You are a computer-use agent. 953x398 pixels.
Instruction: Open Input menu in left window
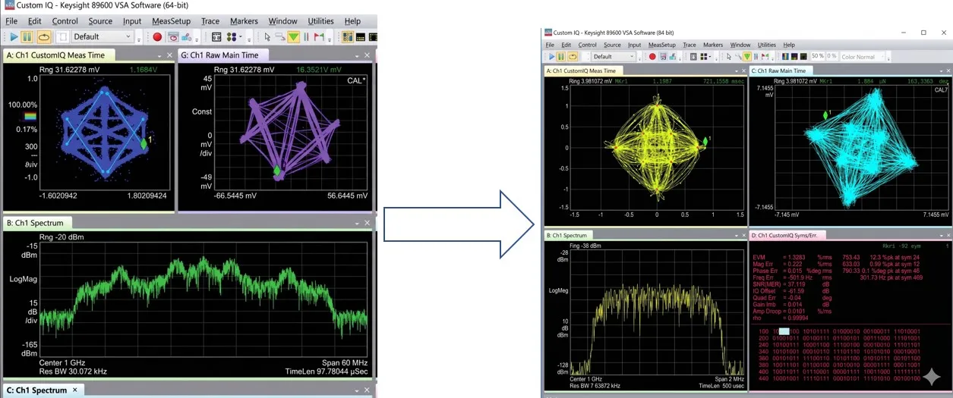tap(131, 21)
